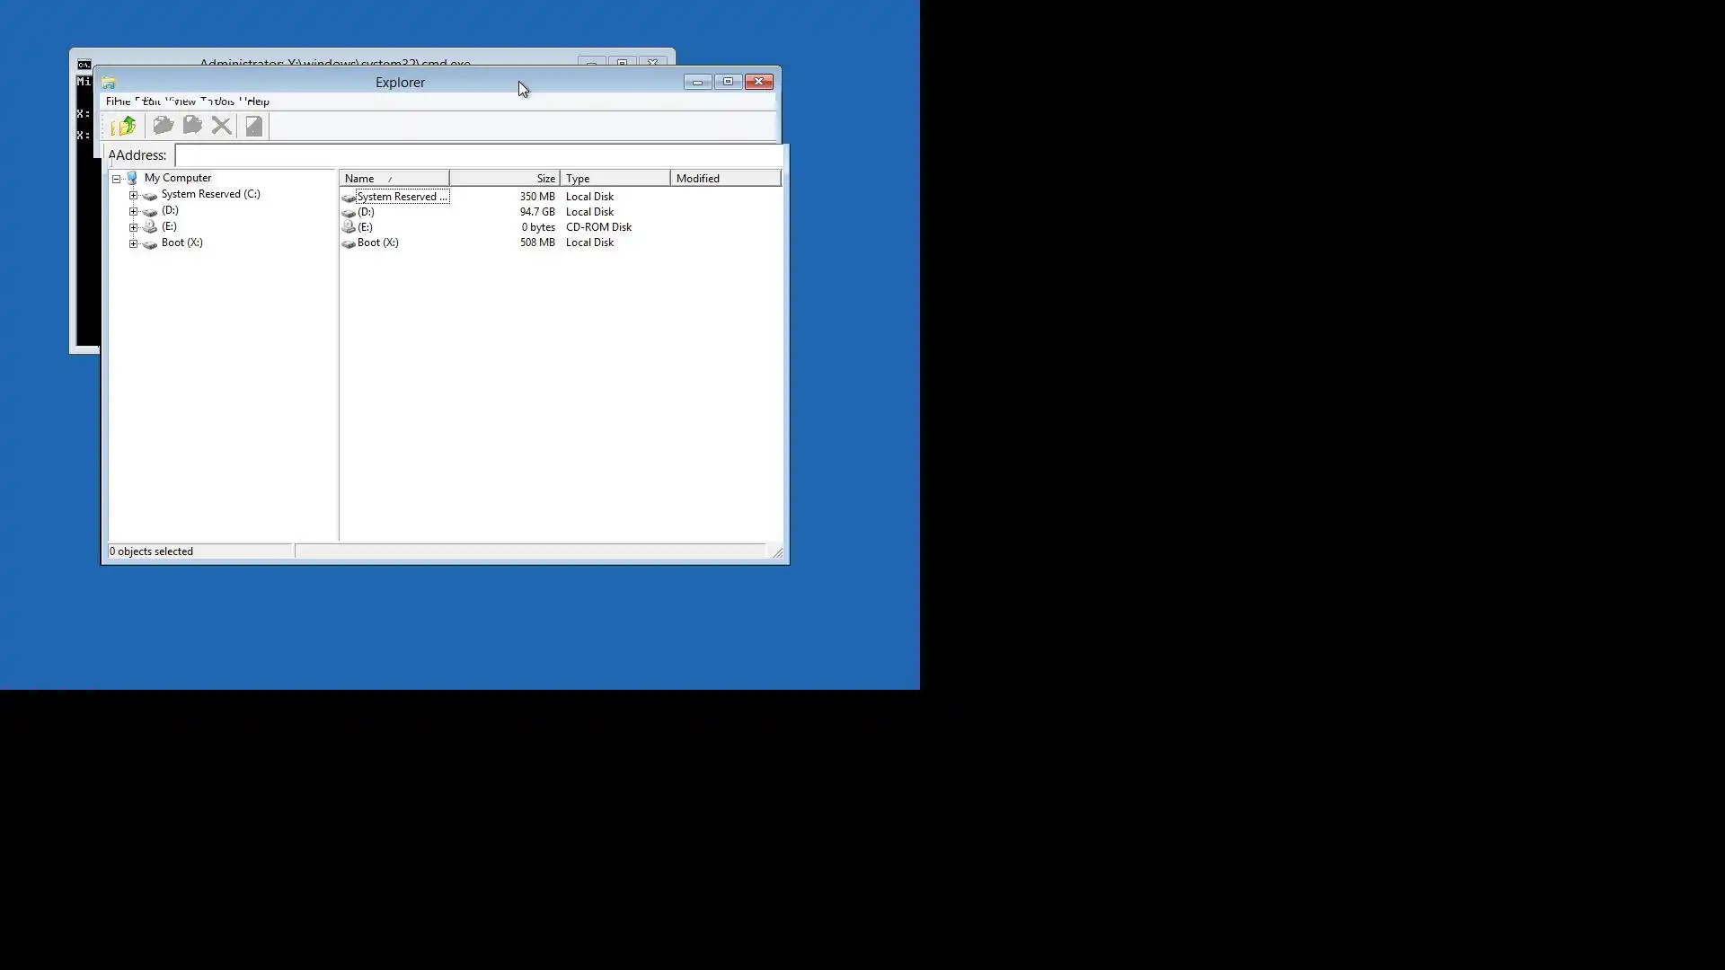Click the Properties toolbar icon
Image resolution: width=1725 pixels, height=970 pixels.
[253, 126]
